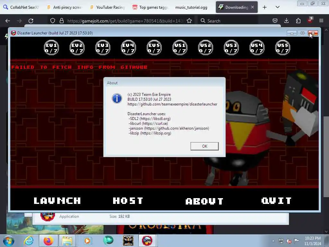Select the EV1 0/7 badge
The height and width of the screenshot is (247, 329).
pos(51,48)
